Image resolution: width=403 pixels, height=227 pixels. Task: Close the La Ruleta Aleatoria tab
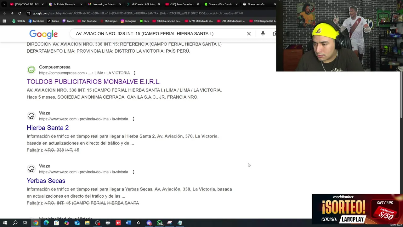(x=82, y=4)
